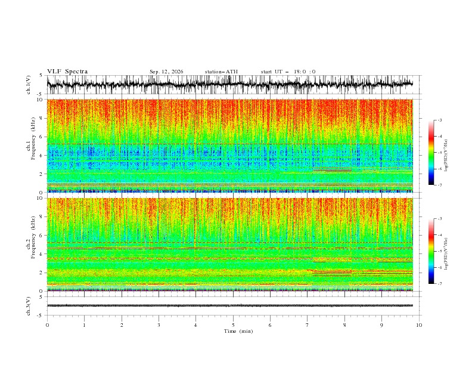Click the ch.3 flat waveform trace
Image resolution: width=472 pixels, height=365 pixels.
229,305
